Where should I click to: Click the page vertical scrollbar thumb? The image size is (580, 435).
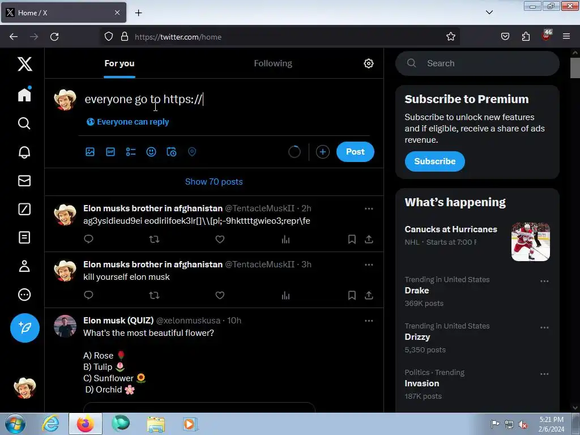(574, 68)
